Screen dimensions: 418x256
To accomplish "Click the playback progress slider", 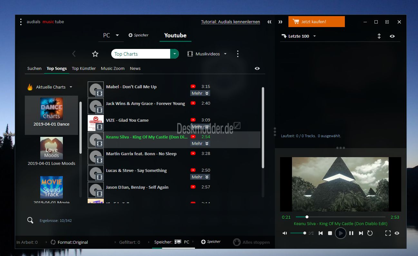I will 340,217.
